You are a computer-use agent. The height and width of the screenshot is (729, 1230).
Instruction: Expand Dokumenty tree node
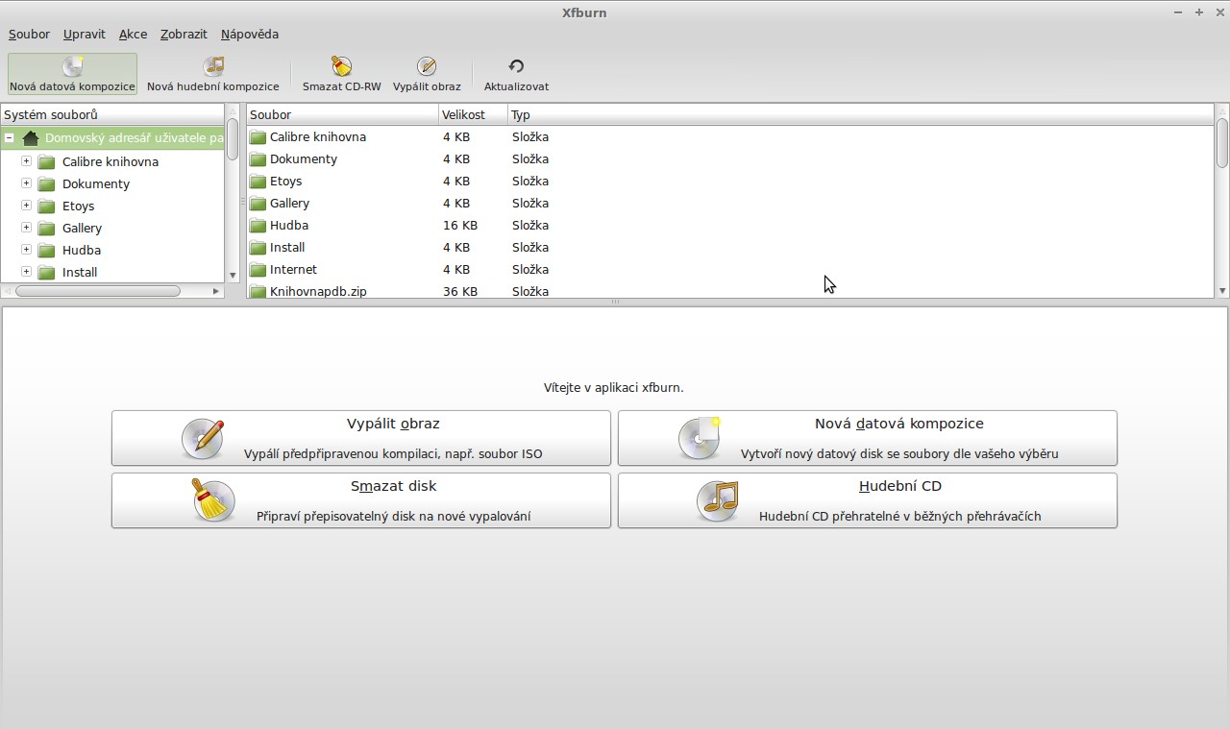click(27, 183)
